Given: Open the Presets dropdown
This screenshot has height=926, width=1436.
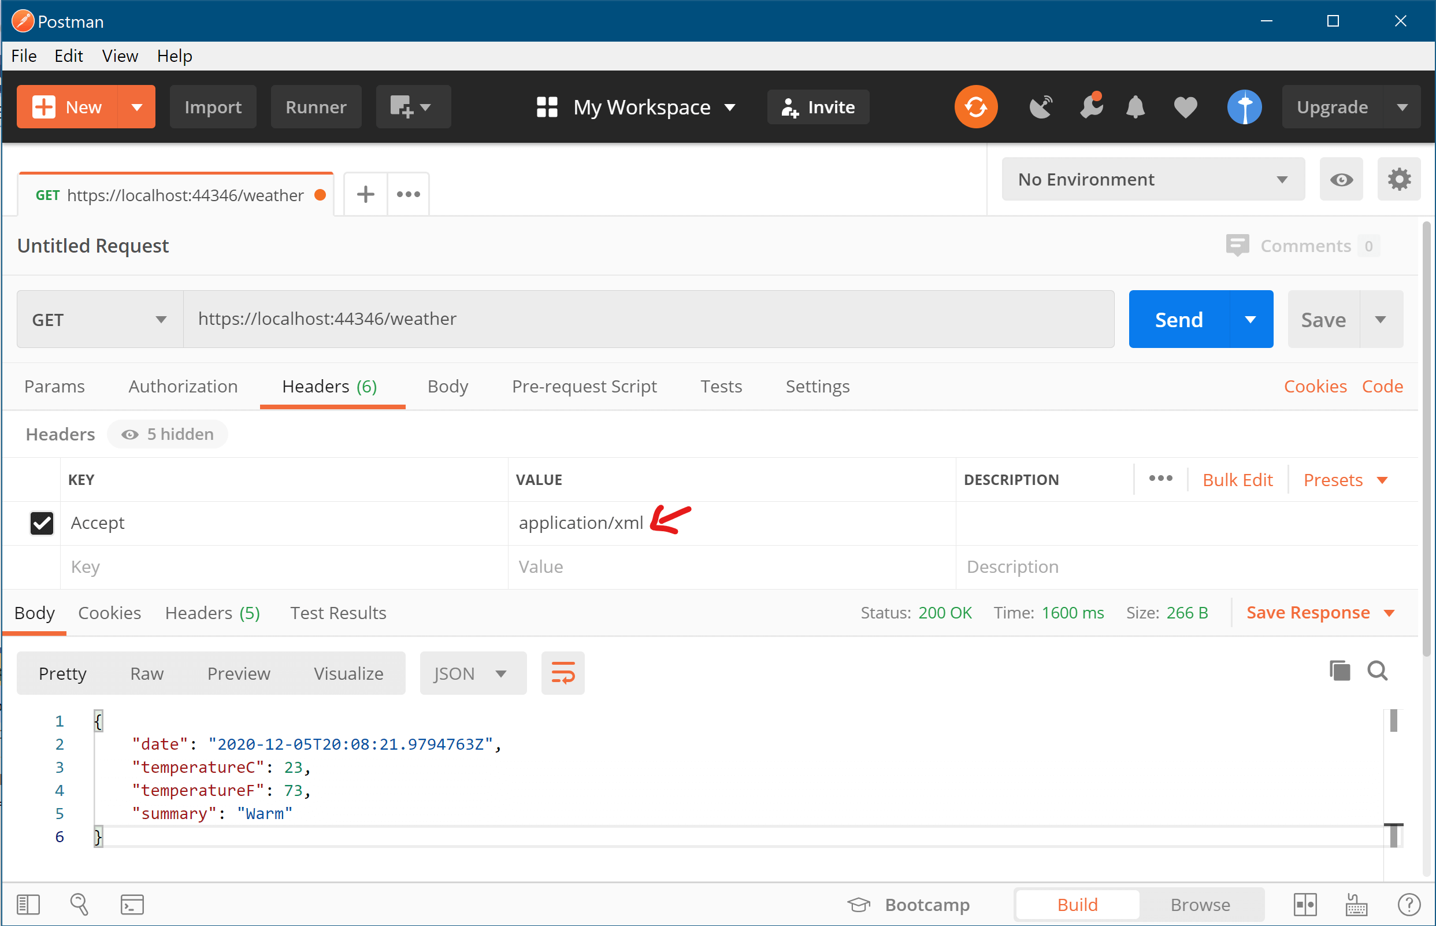Looking at the screenshot, I should (1345, 479).
